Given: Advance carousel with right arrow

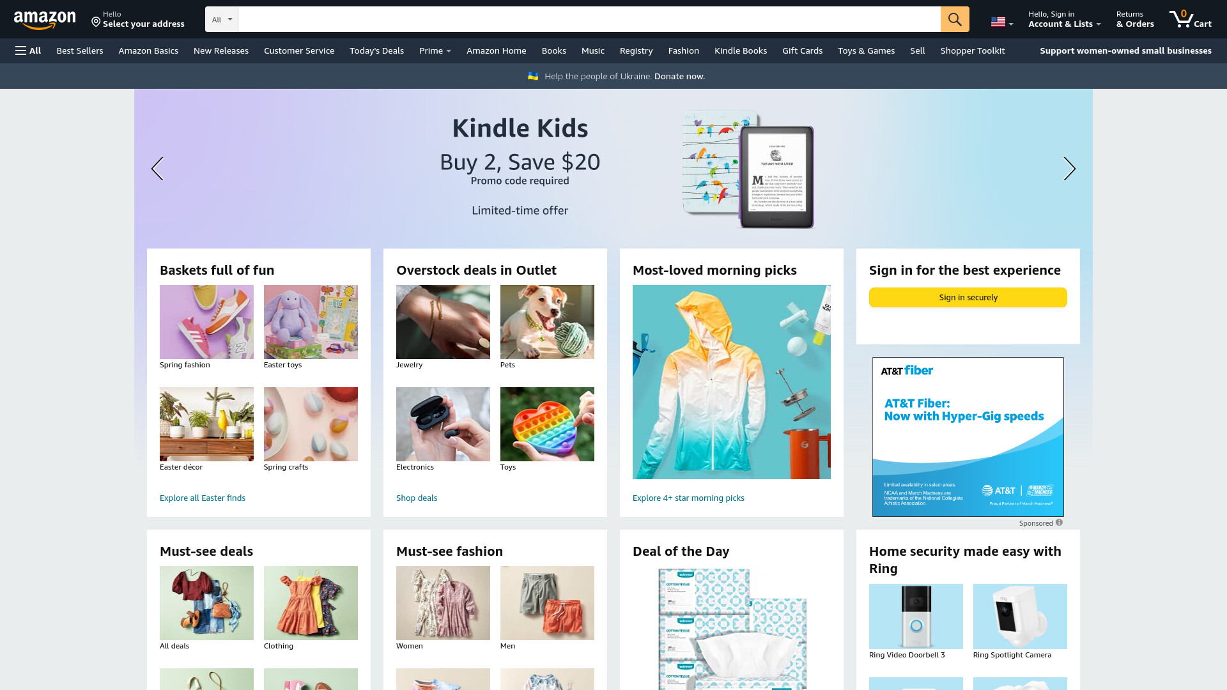Looking at the screenshot, I should click(x=1069, y=169).
